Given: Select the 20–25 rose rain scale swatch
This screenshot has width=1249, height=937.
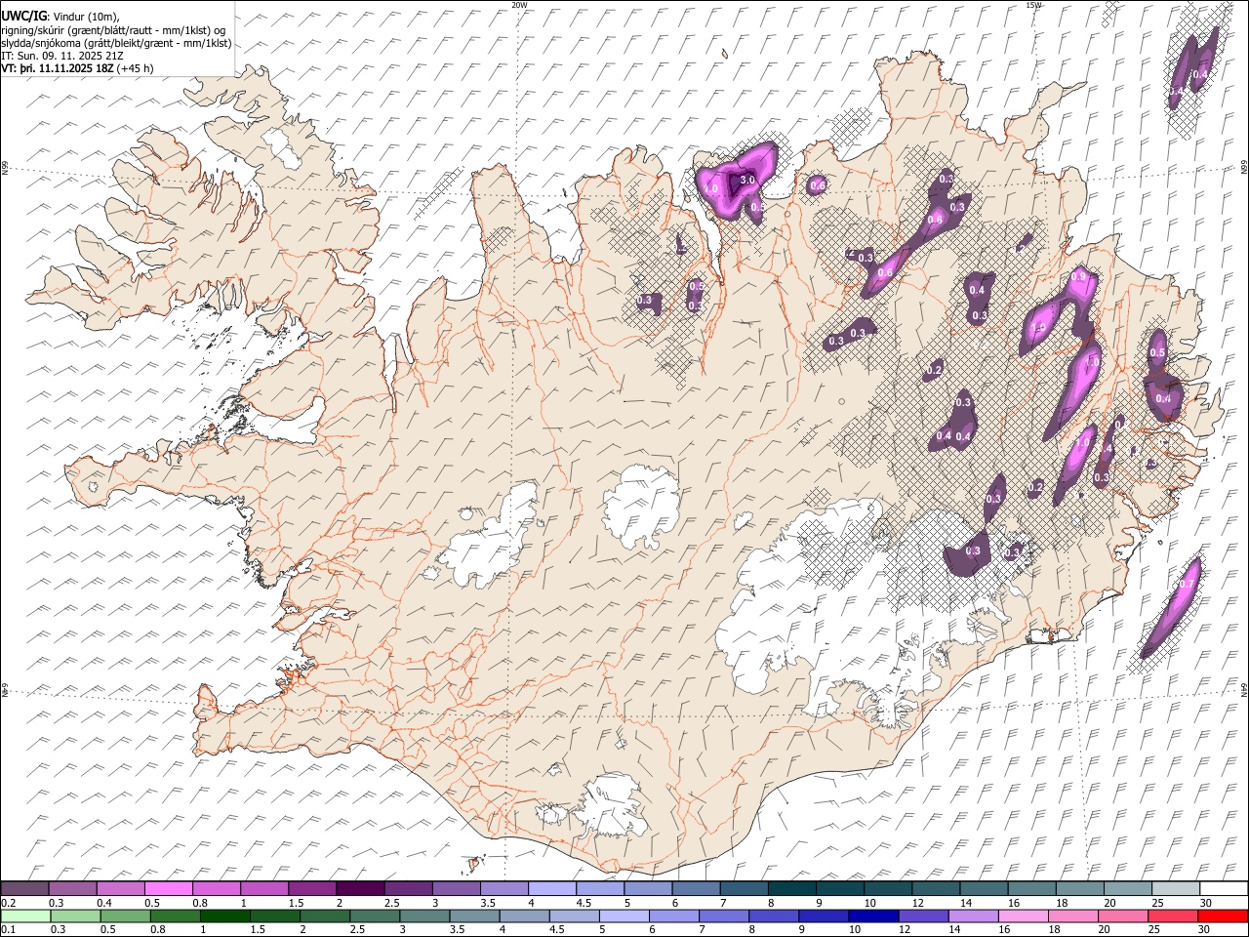Looking at the screenshot, I should click(x=1121, y=916).
